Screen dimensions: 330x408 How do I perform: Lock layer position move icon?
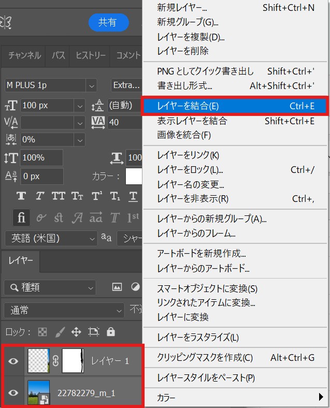point(76,332)
